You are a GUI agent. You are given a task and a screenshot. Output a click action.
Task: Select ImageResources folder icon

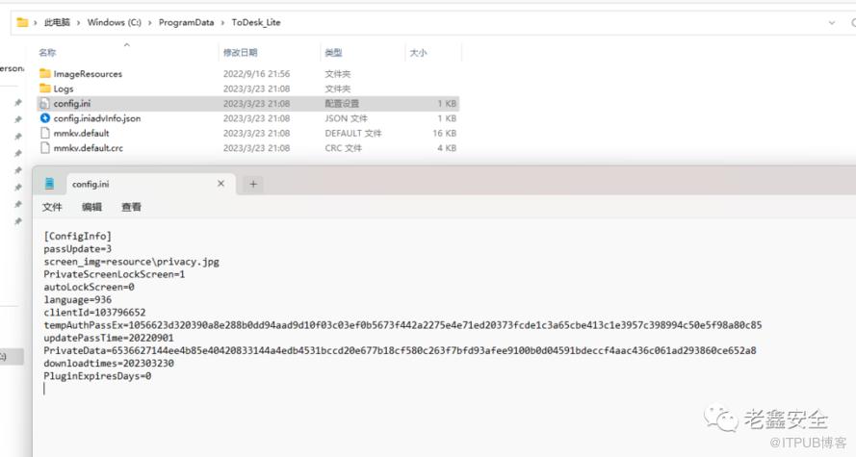pos(45,74)
